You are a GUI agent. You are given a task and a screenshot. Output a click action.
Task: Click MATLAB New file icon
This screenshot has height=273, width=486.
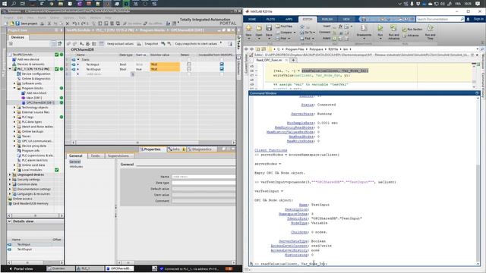248,29
